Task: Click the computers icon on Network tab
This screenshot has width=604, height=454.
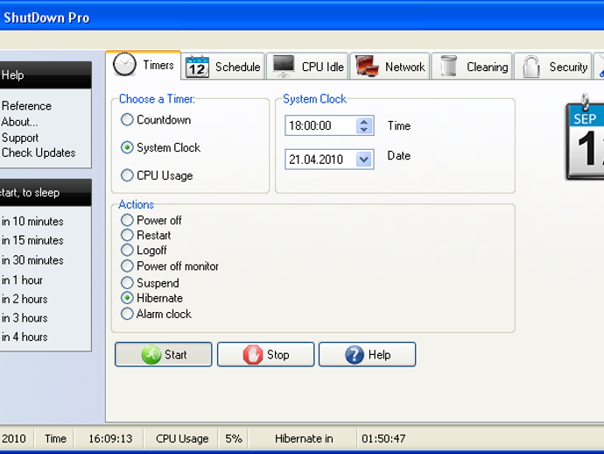Action: 365,66
